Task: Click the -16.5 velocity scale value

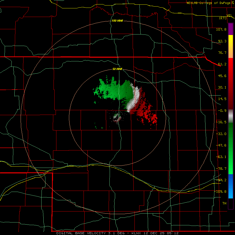Action: (x=221, y=122)
